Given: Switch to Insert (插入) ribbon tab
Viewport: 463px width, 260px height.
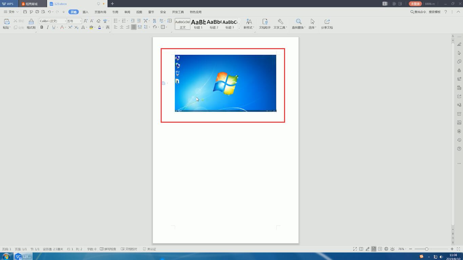Looking at the screenshot, I should point(85,12).
